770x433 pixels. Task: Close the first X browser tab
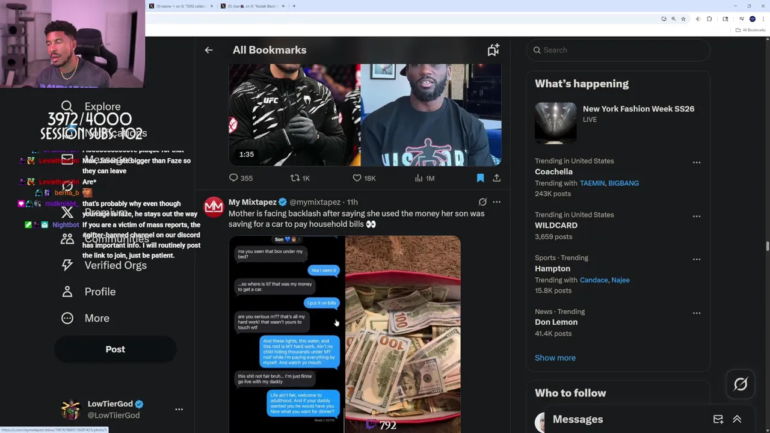coord(211,6)
